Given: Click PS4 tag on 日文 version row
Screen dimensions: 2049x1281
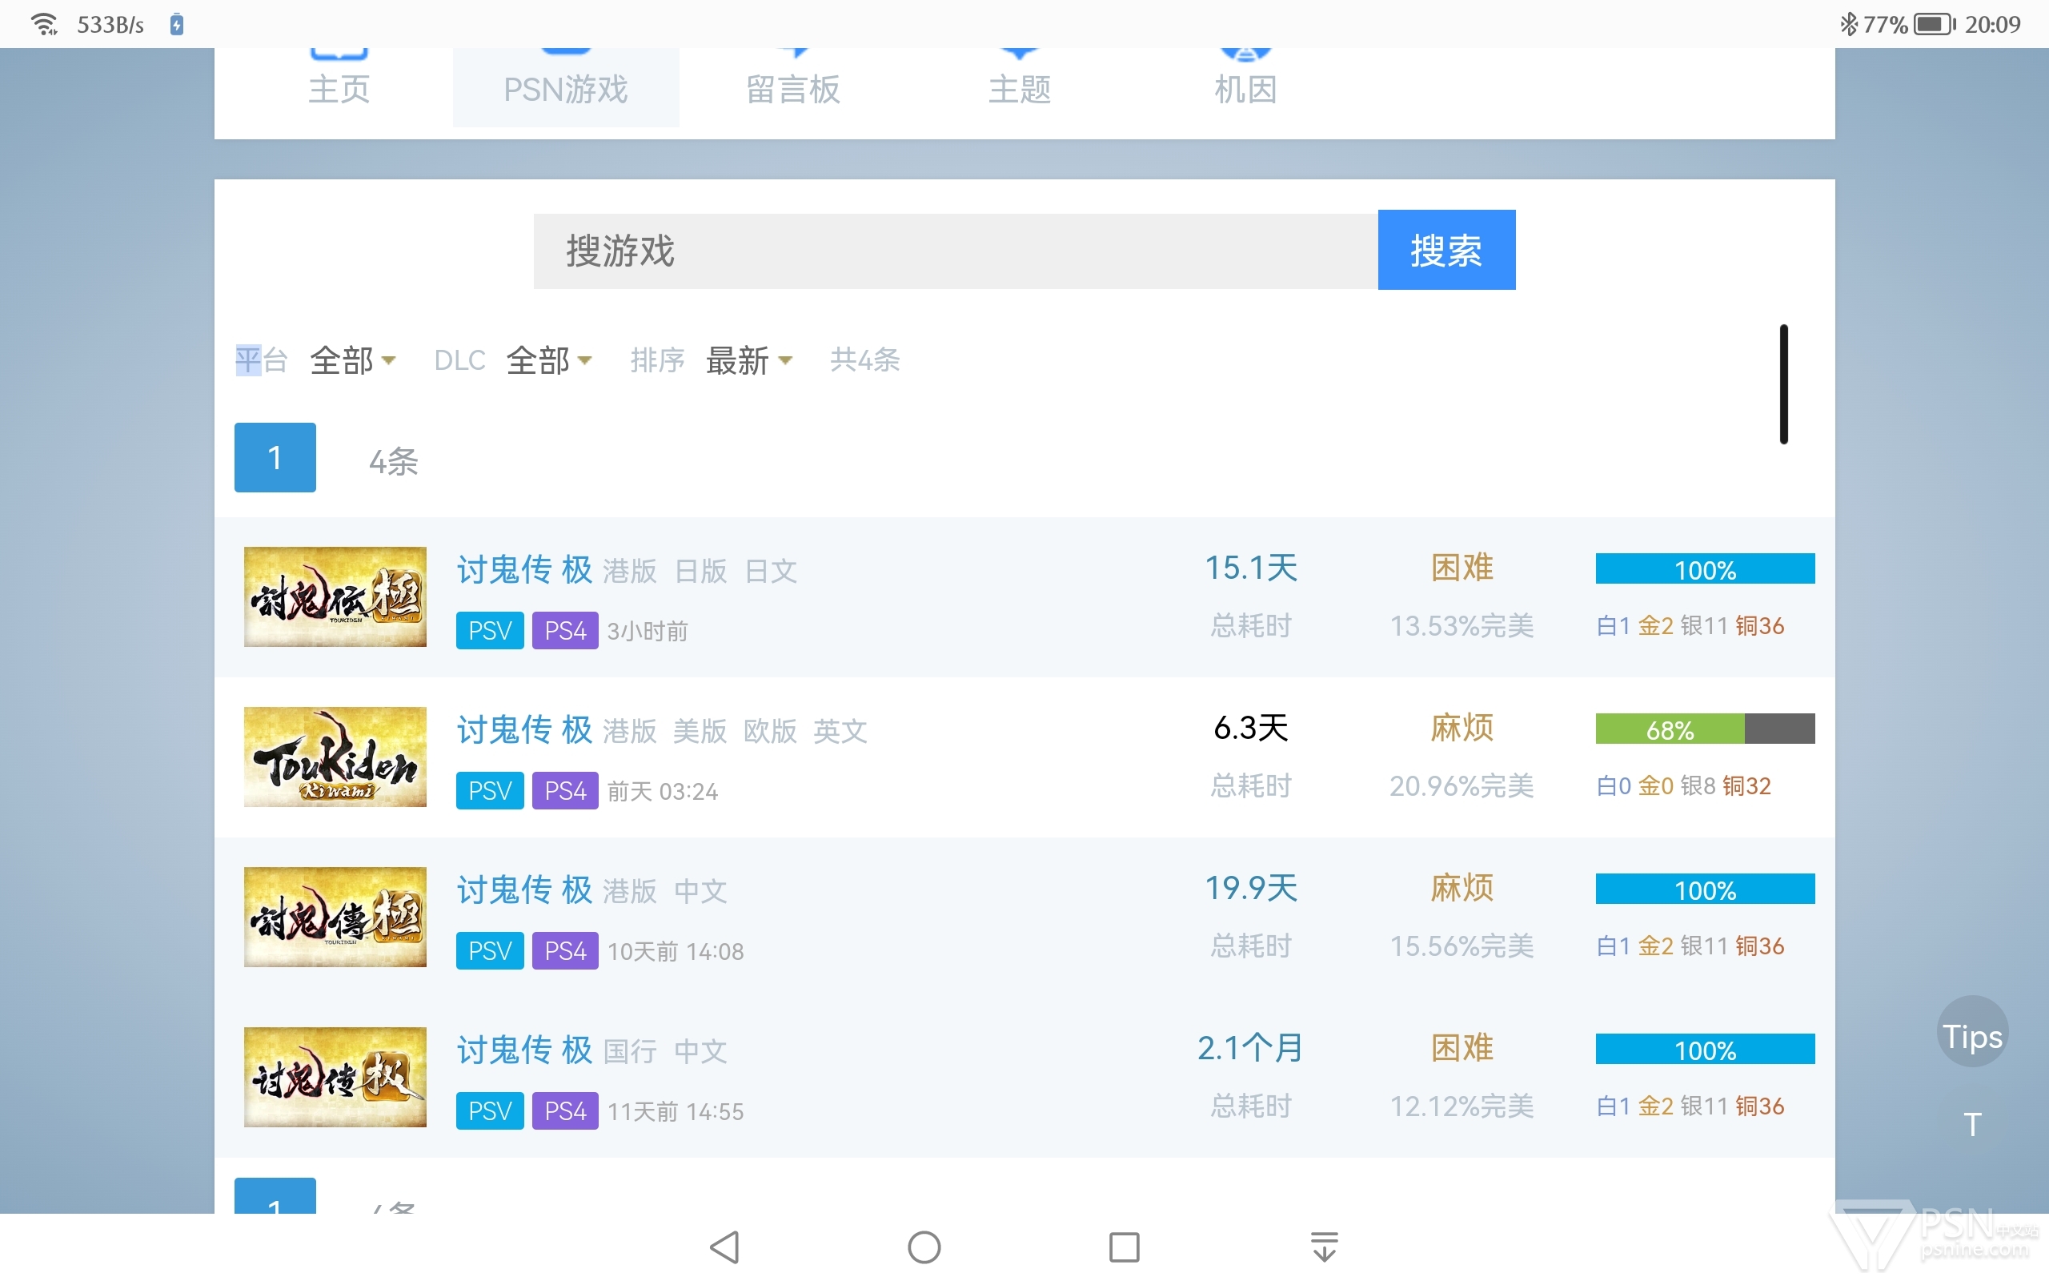Looking at the screenshot, I should tap(566, 630).
